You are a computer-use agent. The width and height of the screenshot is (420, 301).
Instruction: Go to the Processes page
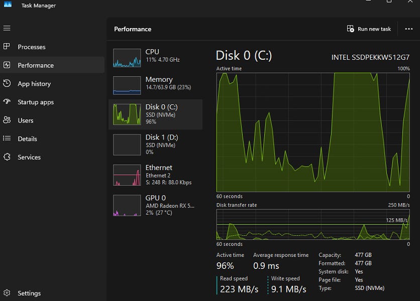[32, 47]
